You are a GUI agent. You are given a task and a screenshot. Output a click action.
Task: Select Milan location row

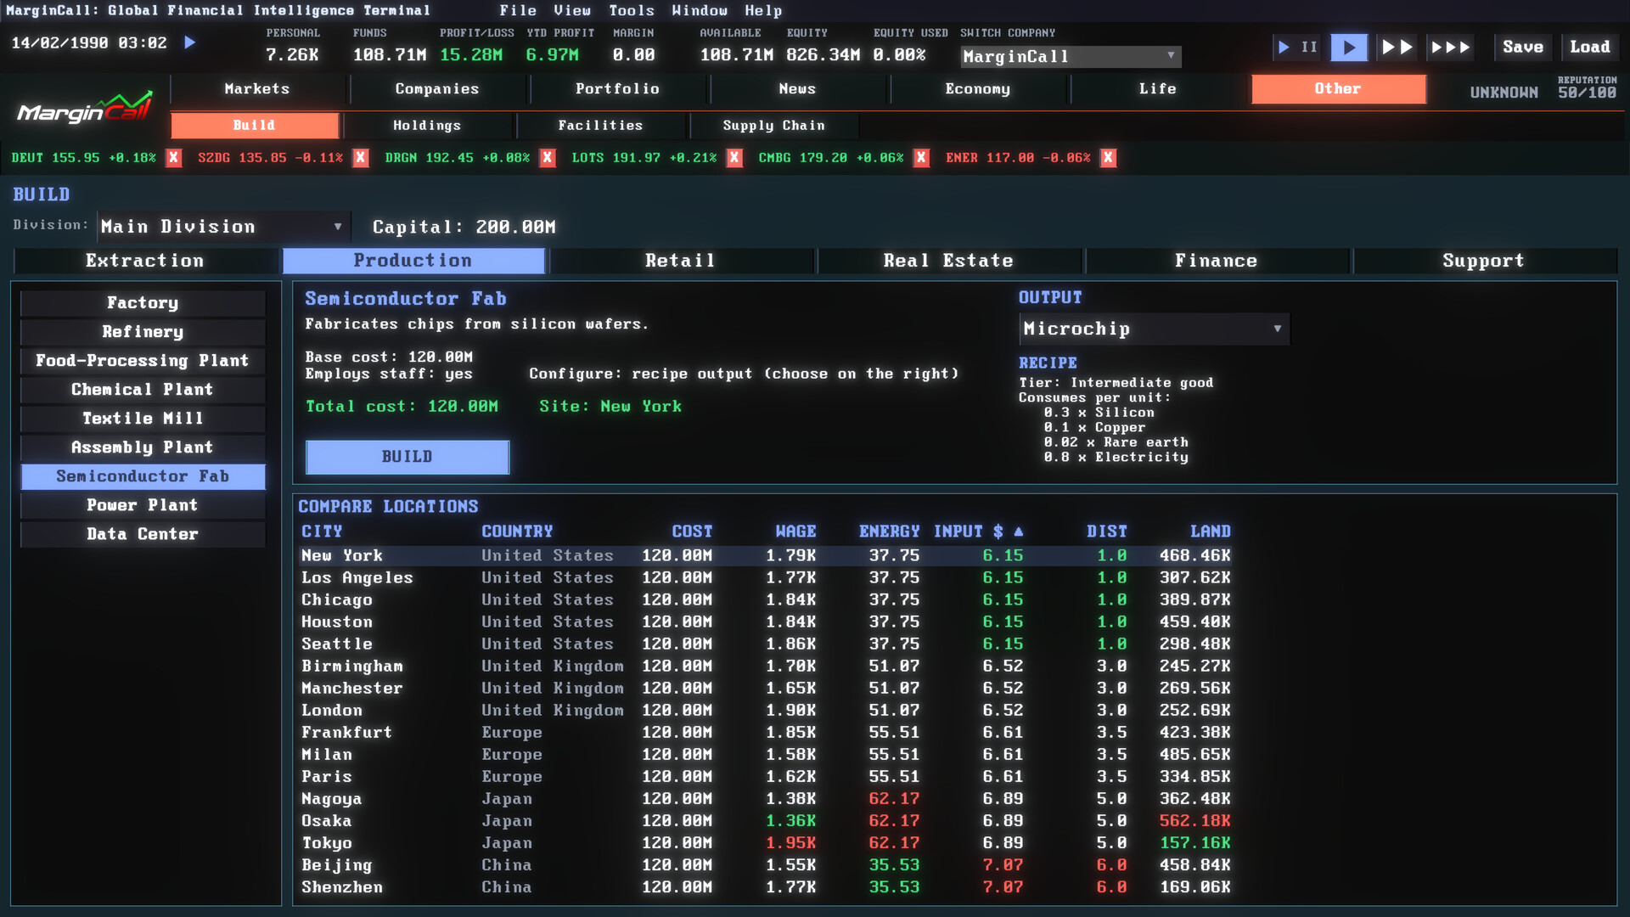point(765,755)
